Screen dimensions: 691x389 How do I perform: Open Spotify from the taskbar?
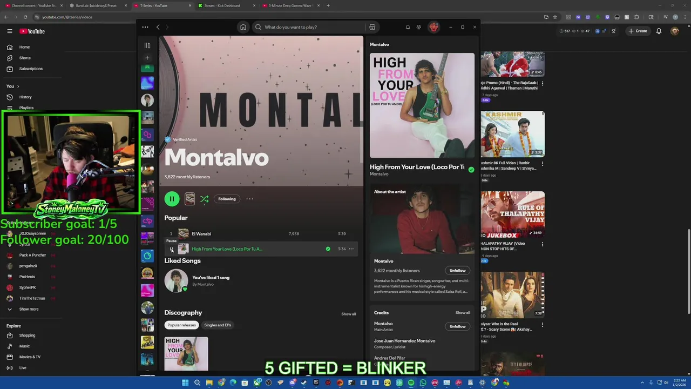pos(411,383)
